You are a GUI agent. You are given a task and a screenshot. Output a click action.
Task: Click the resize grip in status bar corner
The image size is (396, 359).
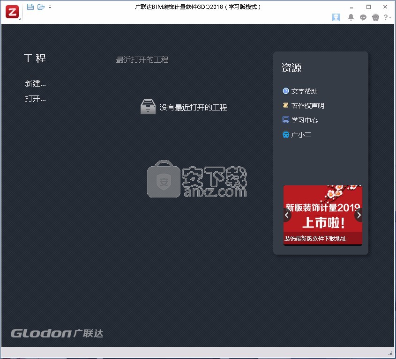pyautogui.click(x=391, y=353)
